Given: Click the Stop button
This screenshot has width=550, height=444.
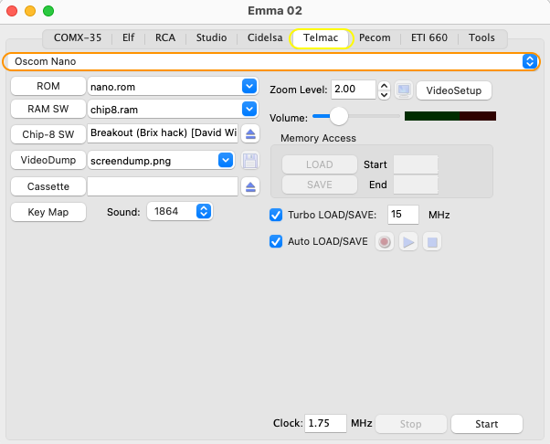Looking at the screenshot, I should coord(411,424).
